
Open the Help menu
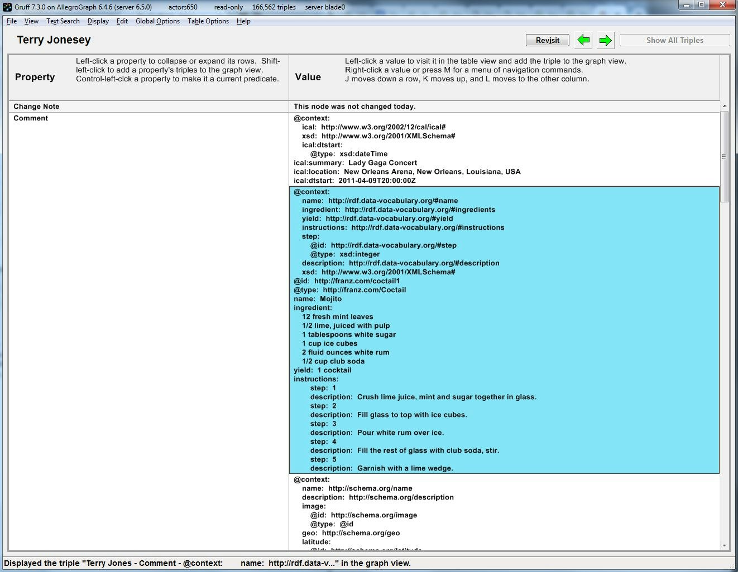243,21
